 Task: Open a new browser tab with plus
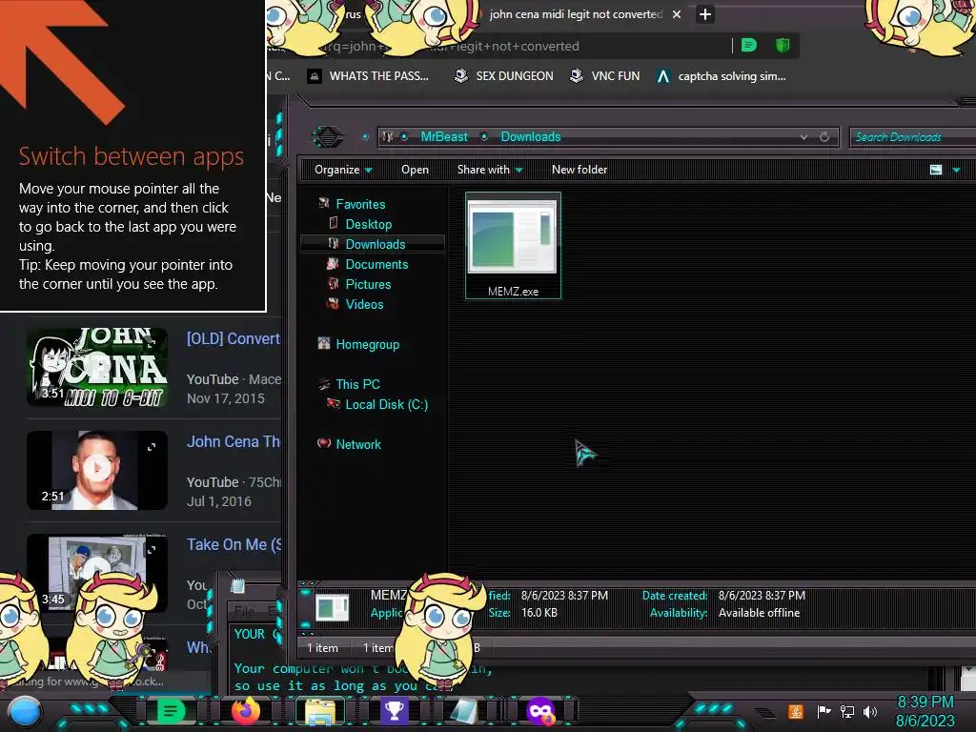(x=704, y=14)
